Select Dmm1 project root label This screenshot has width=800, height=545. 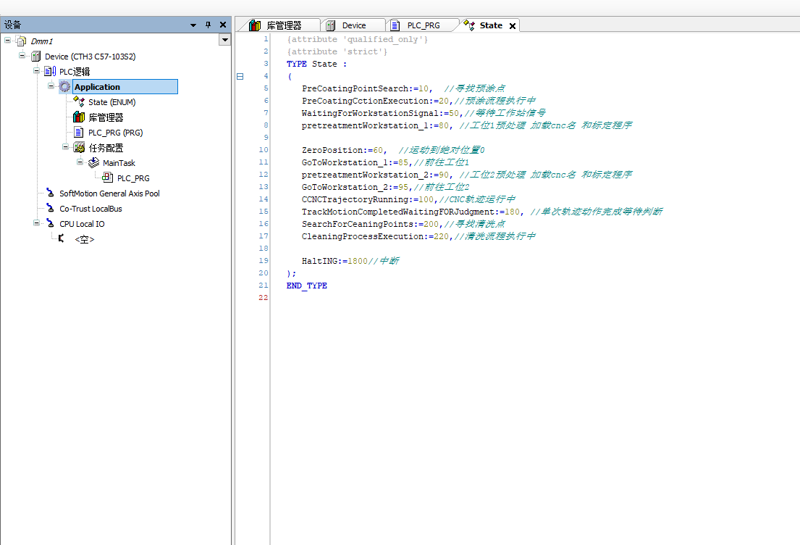click(41, 41)
